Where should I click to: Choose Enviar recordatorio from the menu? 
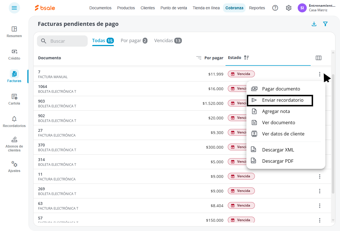pyautogui.click(x=286, y=100)
